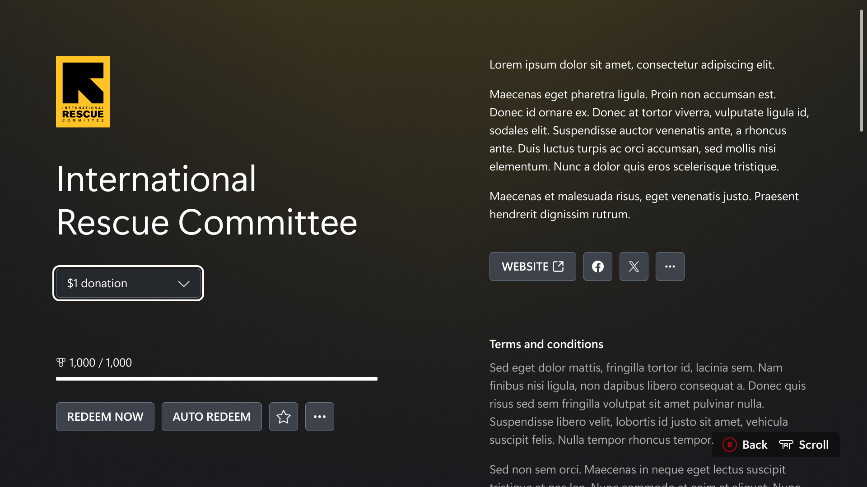Open the Facebook page icon
This screenshot has height=487, width=867.
(x=598, y=266)
